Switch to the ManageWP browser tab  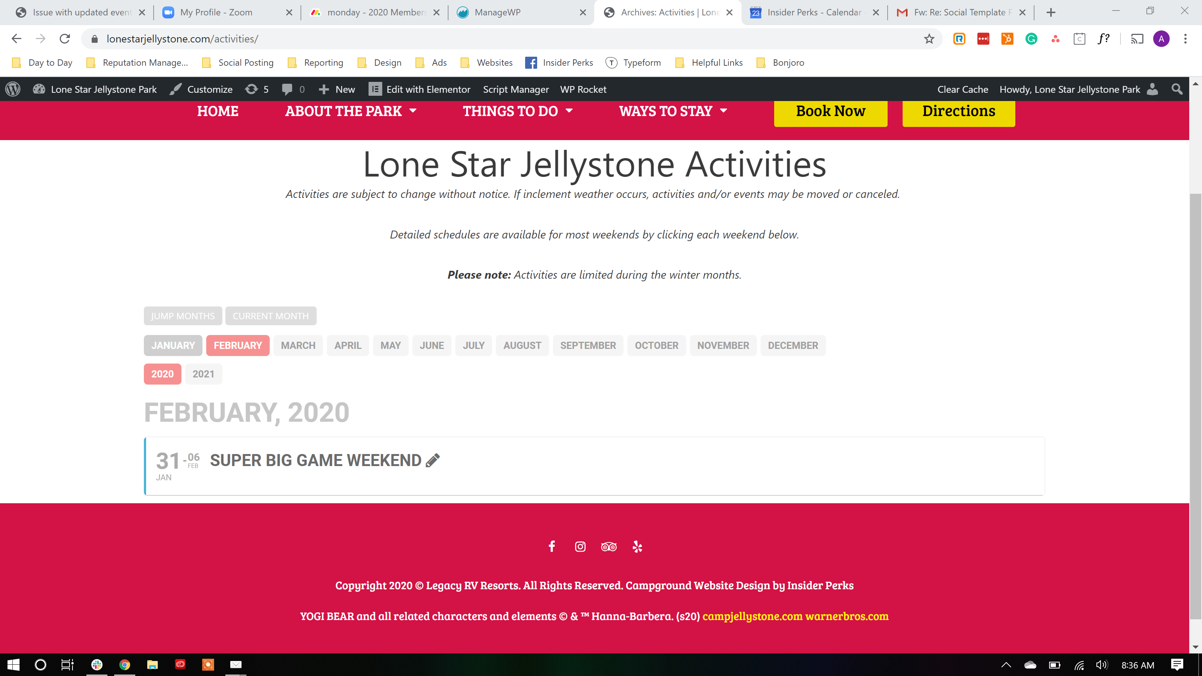click(x=497, y=13)
